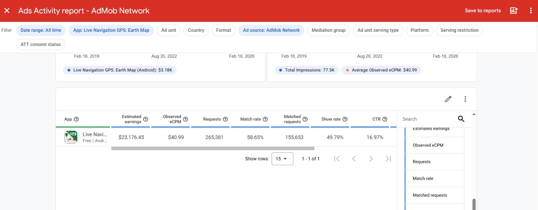
Task: Select the Country filter chip
Action: click(196, 30)
